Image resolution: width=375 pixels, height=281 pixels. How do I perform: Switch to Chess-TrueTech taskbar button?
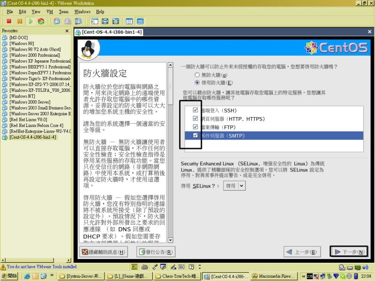coord(177,276)
